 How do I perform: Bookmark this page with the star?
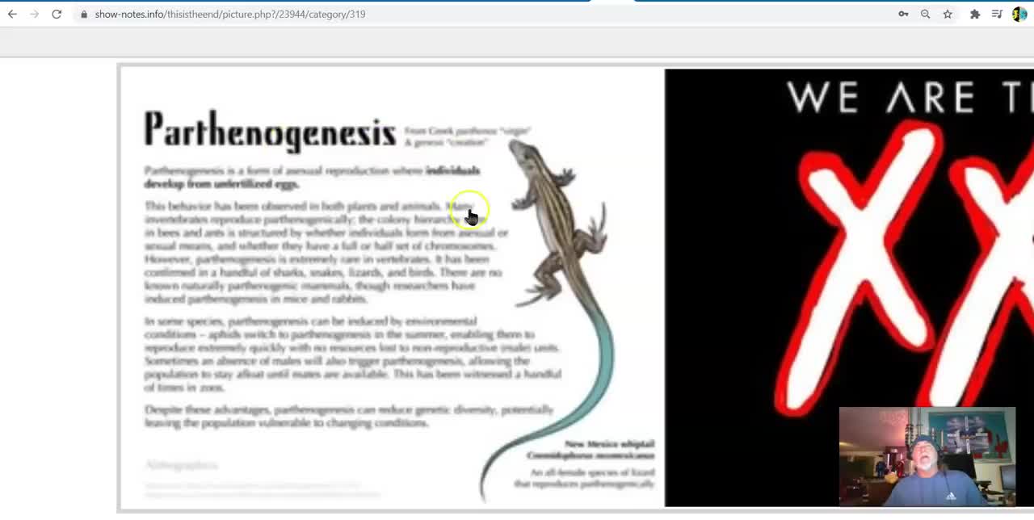948,14
